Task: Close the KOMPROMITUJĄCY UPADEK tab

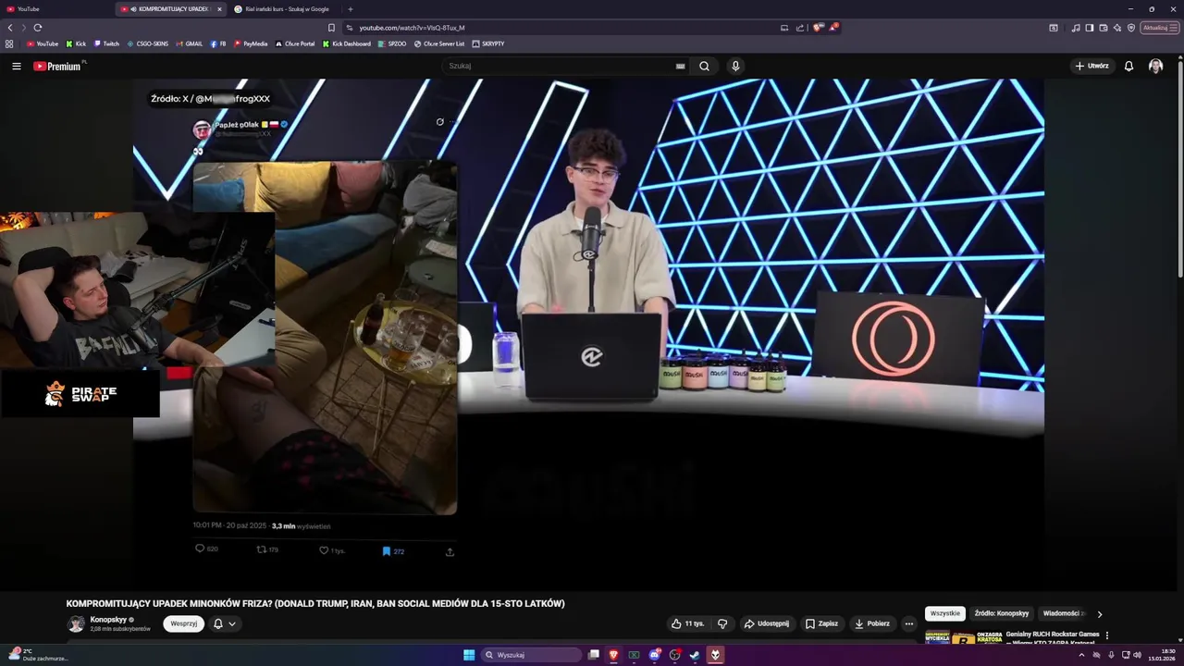Action: (219, 9)
